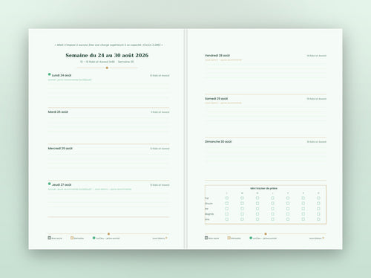Click the green fasting note under Jeudi 27 août
371x278 pixels.
(90, 189)
